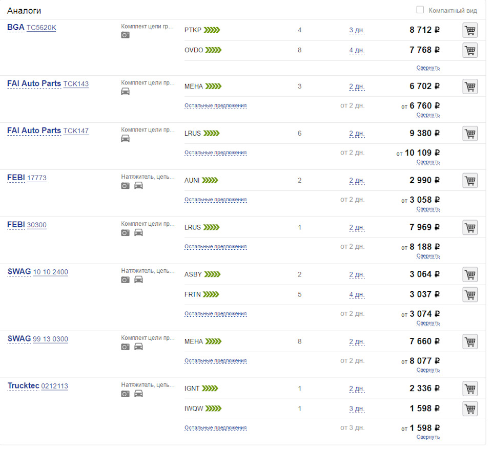Enable the Компактный вид checkbox
The image size is (492, 452).
pos(420,10)
